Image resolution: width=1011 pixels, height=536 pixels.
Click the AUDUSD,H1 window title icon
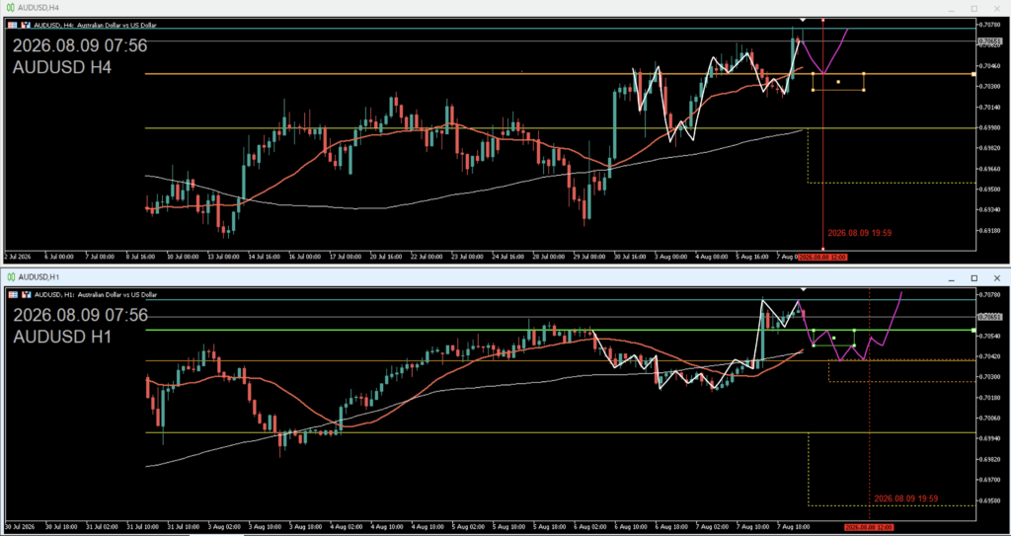(10, 277)
